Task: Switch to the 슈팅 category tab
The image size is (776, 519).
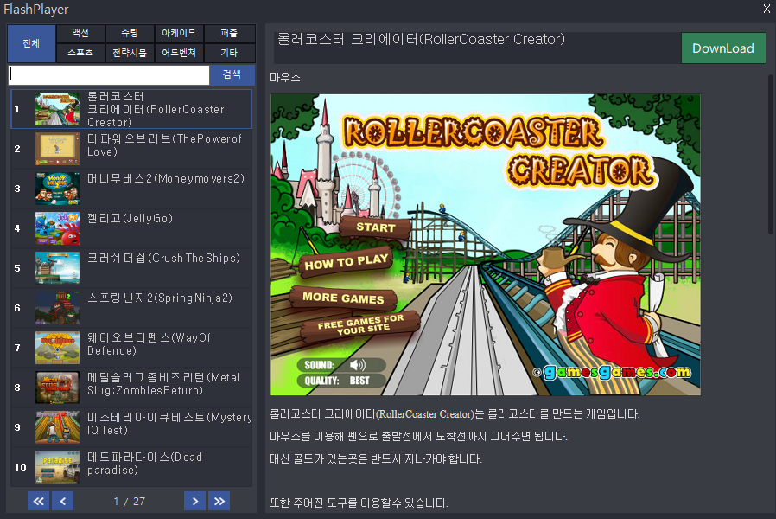Action: click(x=130, y=33)
